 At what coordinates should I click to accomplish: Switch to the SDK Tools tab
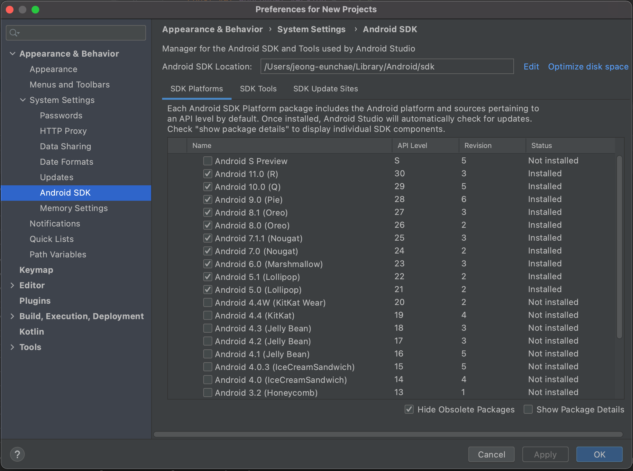pos(258,89)
